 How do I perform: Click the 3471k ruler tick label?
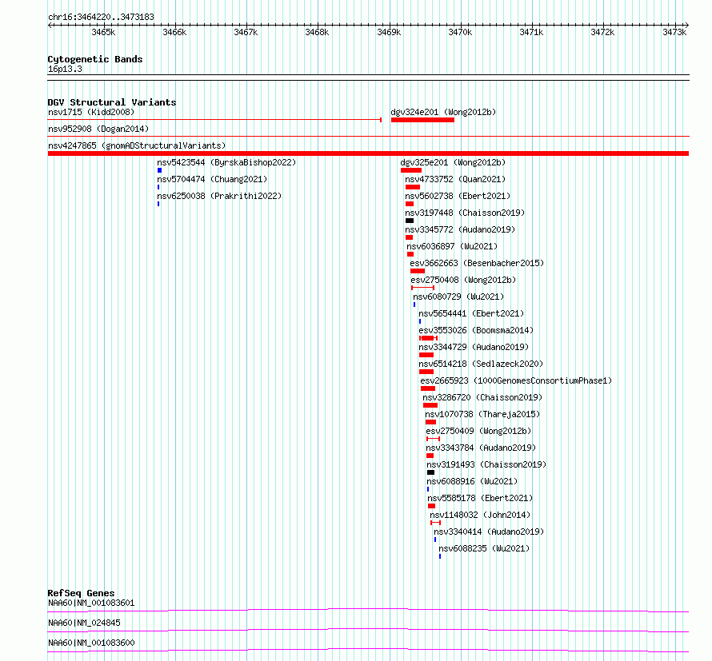click(x=531, y=32)
